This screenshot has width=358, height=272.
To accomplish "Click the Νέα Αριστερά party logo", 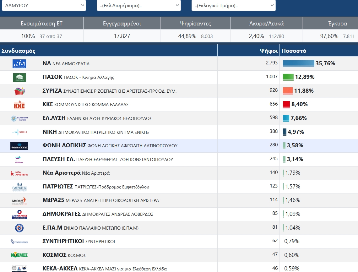I will (19, 173).
